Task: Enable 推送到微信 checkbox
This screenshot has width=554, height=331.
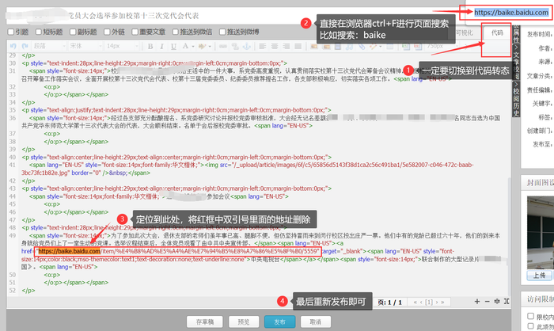Action: coord(175,32)
